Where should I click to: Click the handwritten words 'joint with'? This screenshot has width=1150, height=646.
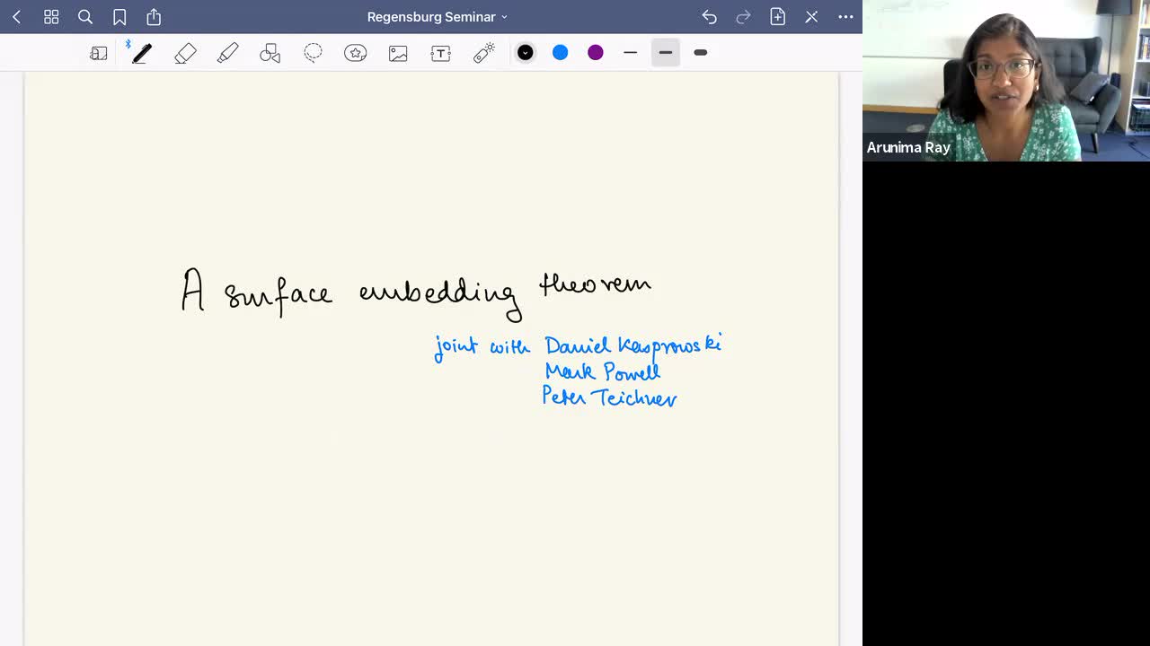482,347
